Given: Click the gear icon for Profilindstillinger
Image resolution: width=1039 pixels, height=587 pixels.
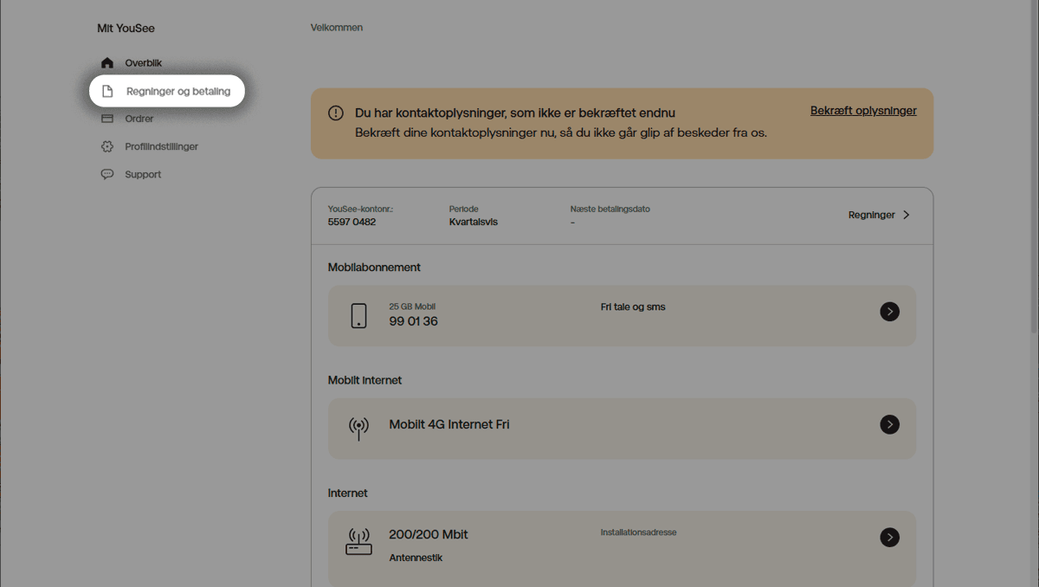Looking at the screenshot, I should (107, 146).
